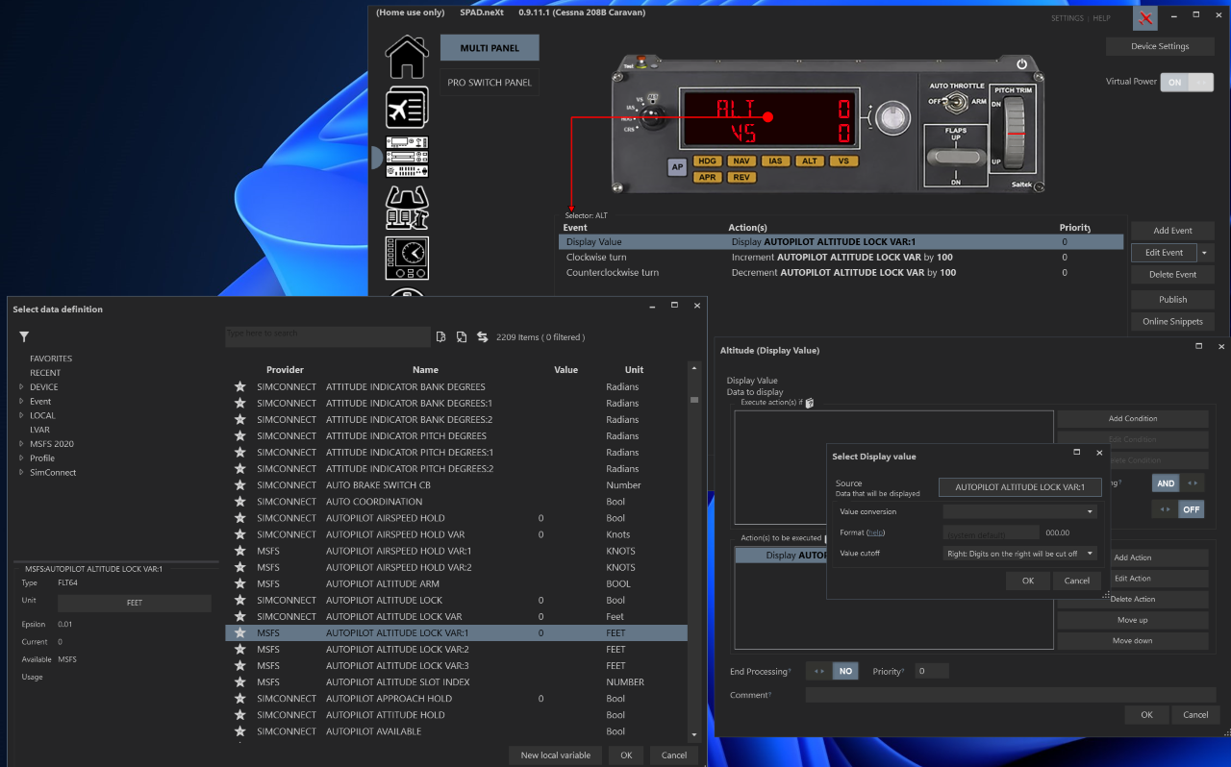
Task: Flip the Auto Throttle OFF/ARM switch
Action: click(x=956, y=101)
